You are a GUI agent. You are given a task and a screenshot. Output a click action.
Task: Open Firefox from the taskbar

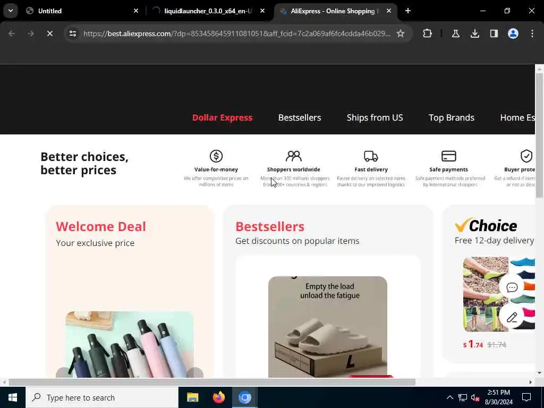[x=218, y=397]
